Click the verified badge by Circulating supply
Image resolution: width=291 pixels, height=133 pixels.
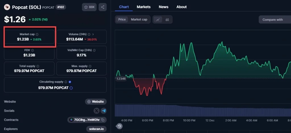70,82
